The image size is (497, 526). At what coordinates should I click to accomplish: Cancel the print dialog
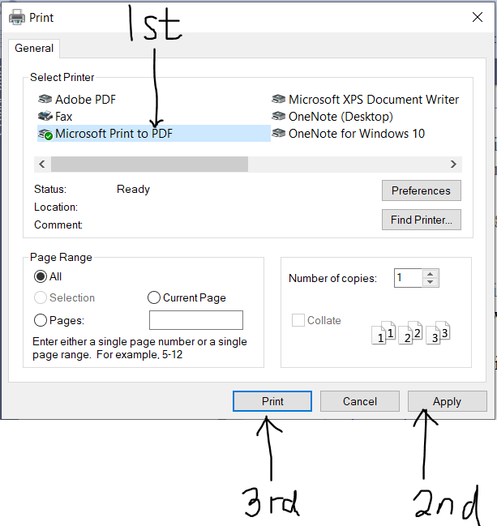coord(360,401)
